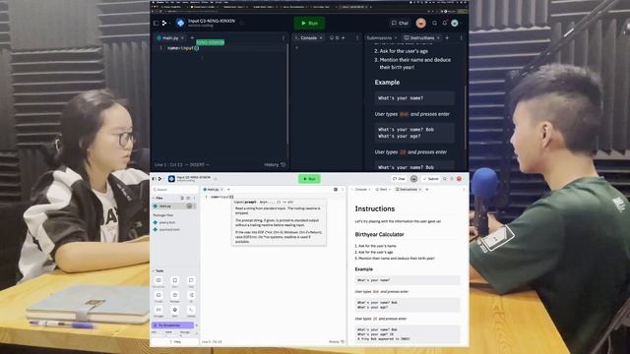Click the Submit button in the light window

pos(431,179)
